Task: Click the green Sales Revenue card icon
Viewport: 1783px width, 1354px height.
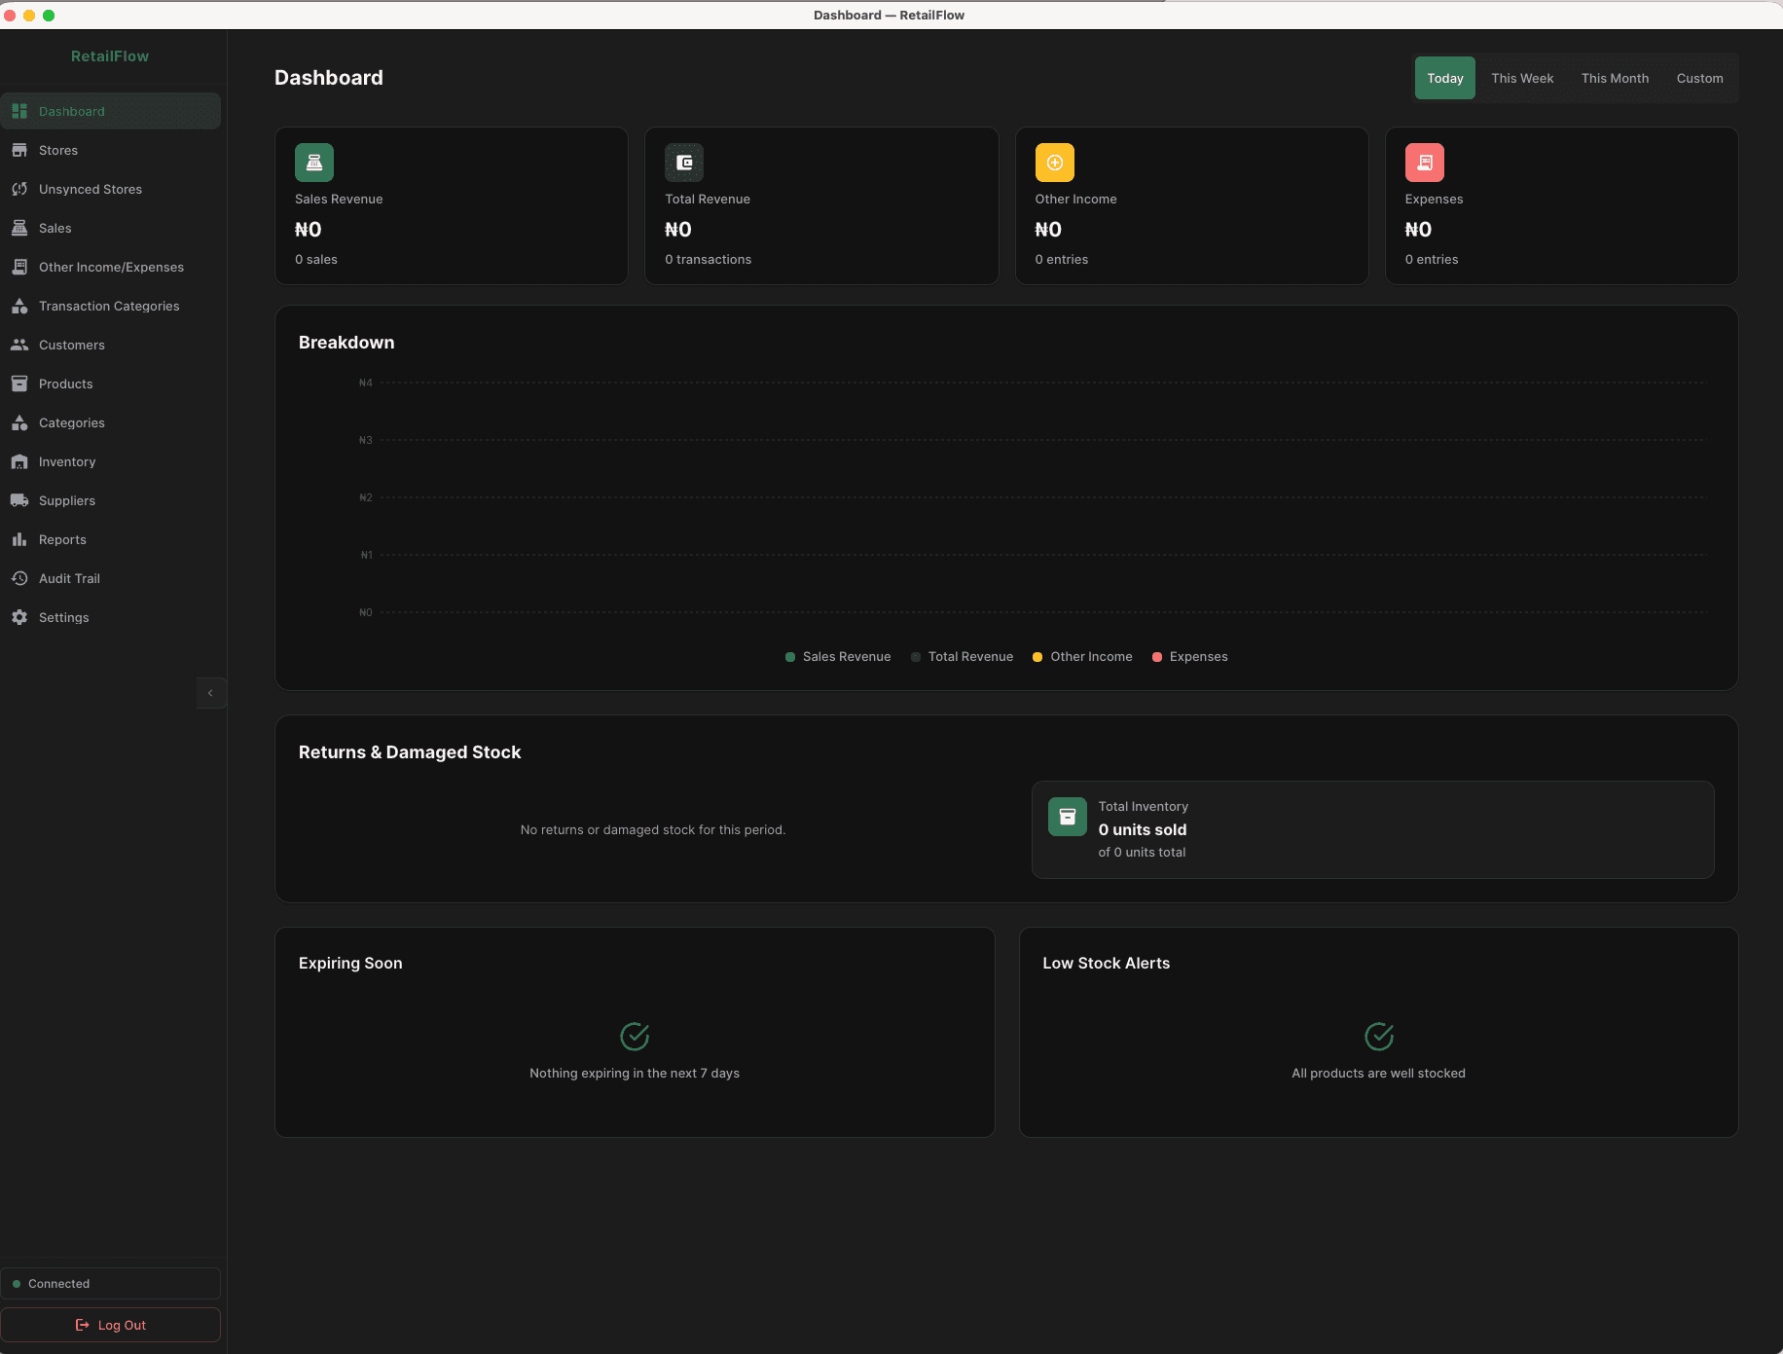Action: pyautogui.click(x=314, y=163)
